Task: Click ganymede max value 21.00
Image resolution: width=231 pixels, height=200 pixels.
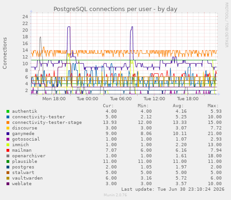Action: (215, 134)
